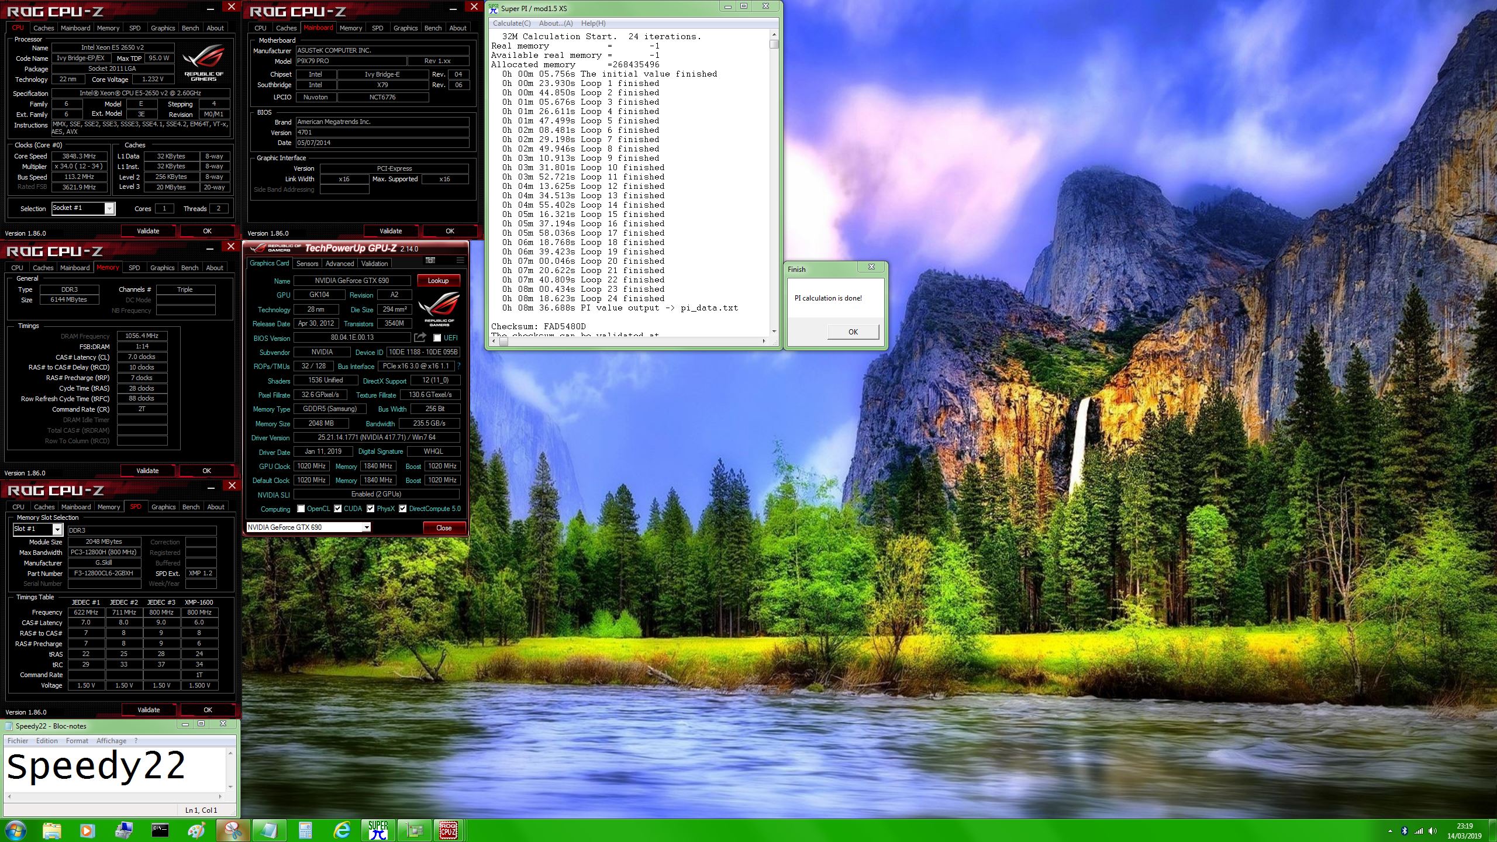This screenshot has height=842, width=1497.
Task: Launch Internet Explorer from taskbar
Action: tap(342, 830)
